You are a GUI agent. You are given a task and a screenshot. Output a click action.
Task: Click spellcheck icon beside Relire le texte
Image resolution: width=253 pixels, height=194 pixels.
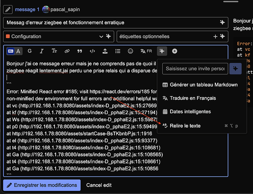pyautogui.click(x=165, y=126)
